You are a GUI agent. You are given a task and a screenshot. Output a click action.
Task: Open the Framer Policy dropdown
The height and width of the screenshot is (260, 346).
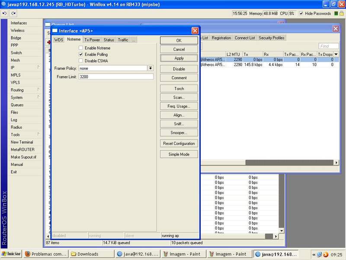(x=151, y=68)
